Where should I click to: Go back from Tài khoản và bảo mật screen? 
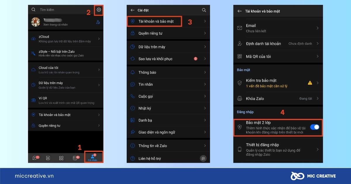pyautogui.click(x=240, y=11)
